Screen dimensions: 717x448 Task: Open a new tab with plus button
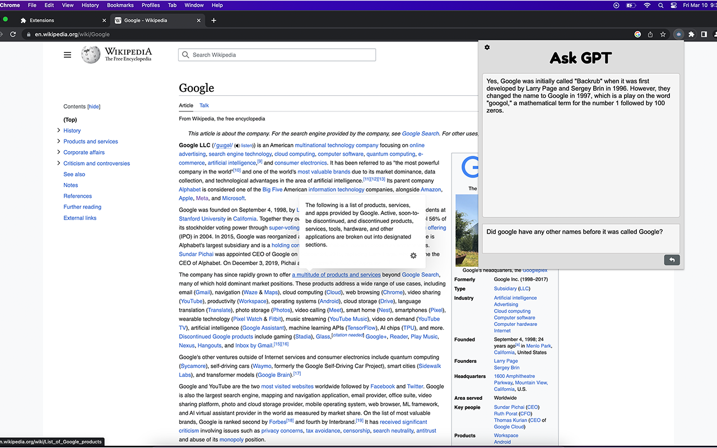pos(213,20)
